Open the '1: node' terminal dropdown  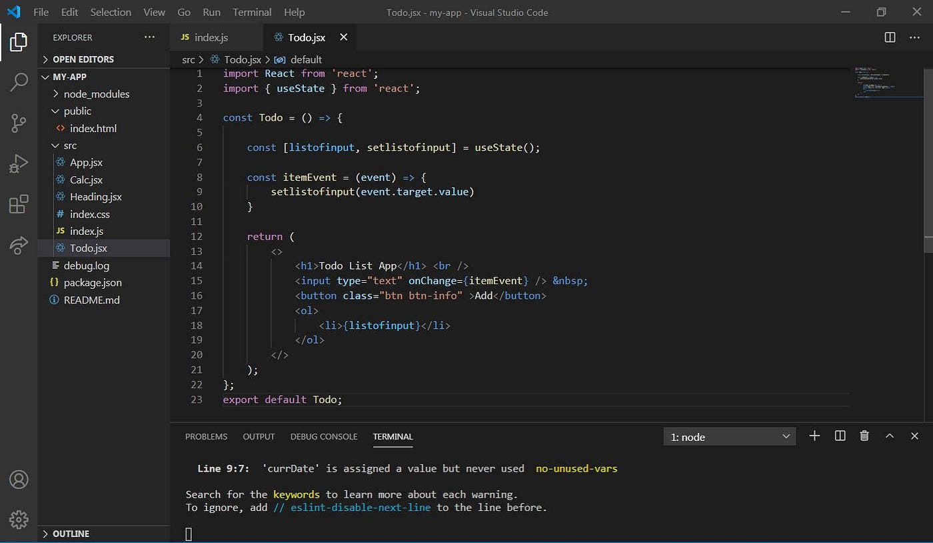728,436
